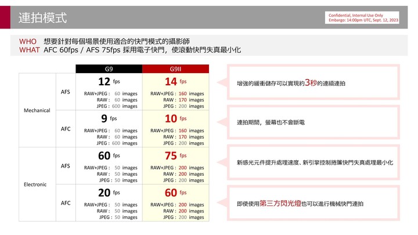The height and width of the screenshot is (235, 418).
Task: Click the red WHAT label
Action: 30,50
